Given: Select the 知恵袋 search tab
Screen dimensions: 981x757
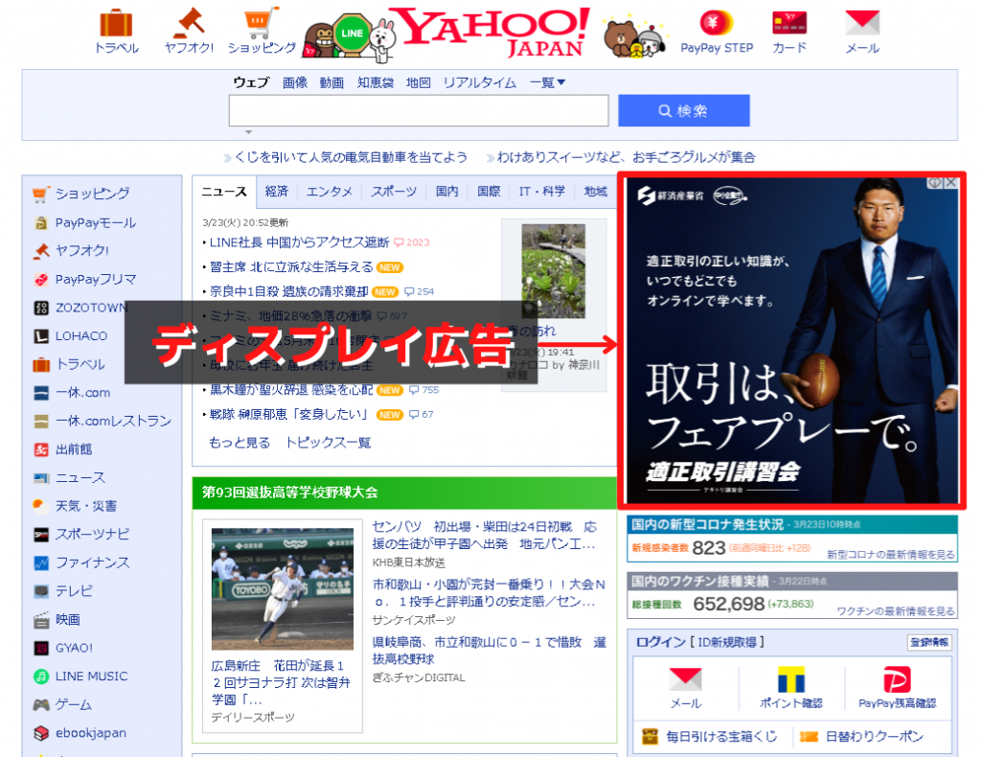Looking at the screenshot, I should click(376, 82).
